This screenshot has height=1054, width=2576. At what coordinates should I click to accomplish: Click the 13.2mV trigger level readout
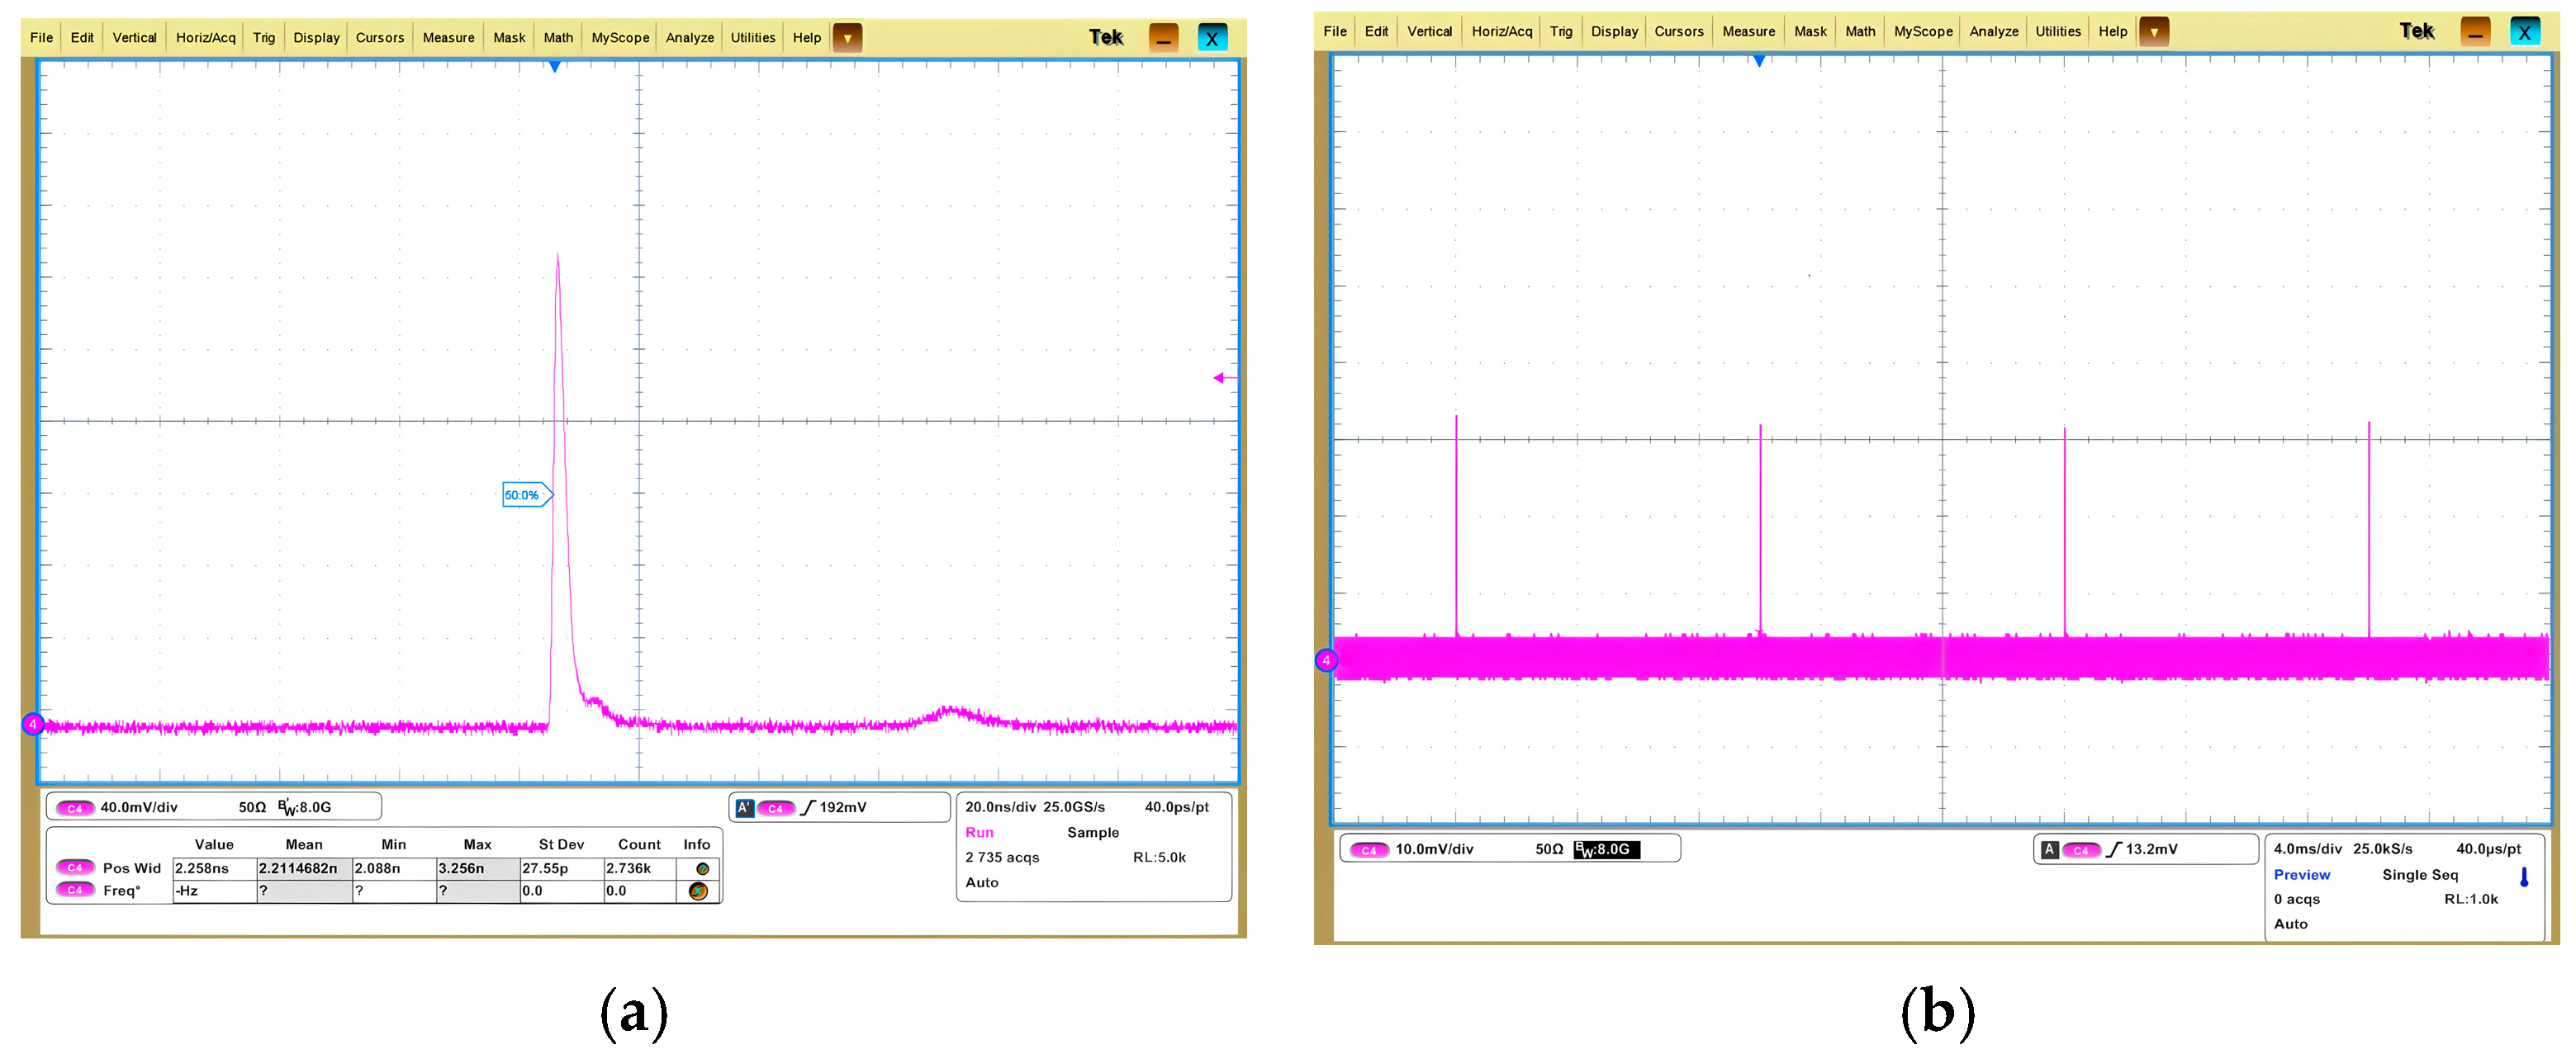(x=2151, y=849)
